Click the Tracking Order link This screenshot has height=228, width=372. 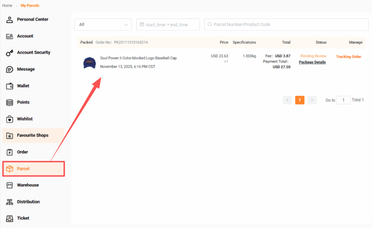click(348, 57)
